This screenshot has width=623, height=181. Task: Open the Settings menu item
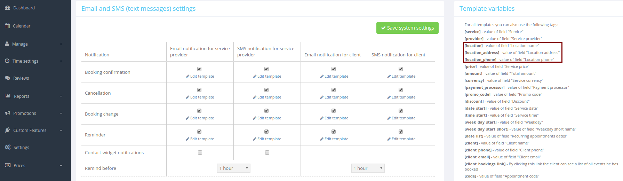(21, 148)
